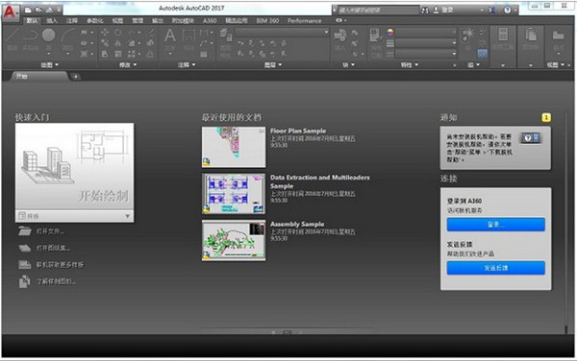Screen dimensions: 577x361
Task: Open the 样板 template dropdown under Start Drawing
Action: [74, 216]
